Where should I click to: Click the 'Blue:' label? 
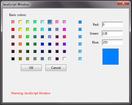click(x=96, y=42)
